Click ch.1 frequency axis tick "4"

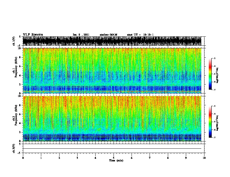(x=20, y=75)
